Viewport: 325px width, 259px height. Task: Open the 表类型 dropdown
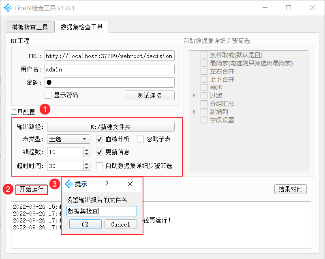click(x=68, y=139)
